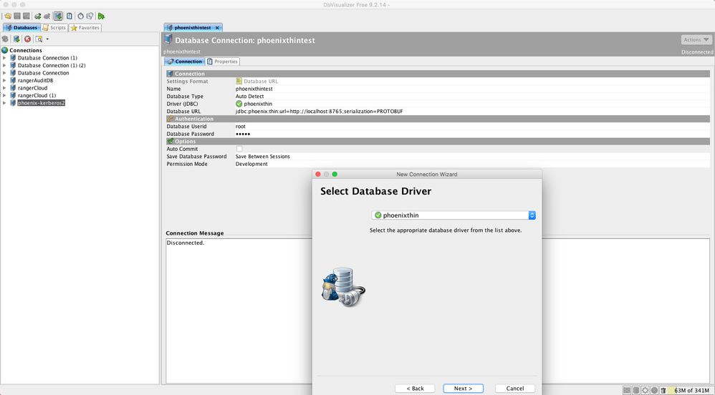
Task: Open the Favorites tab
Action: [85, 28]
